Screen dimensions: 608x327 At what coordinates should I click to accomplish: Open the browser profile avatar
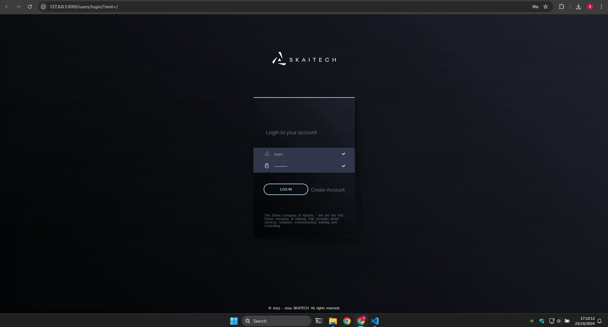(x=590, y=7)
